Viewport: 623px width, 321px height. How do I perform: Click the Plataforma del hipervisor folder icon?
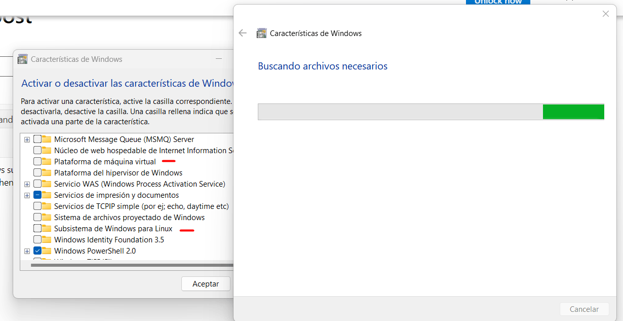pyautogui.click(x=47, y=173)
